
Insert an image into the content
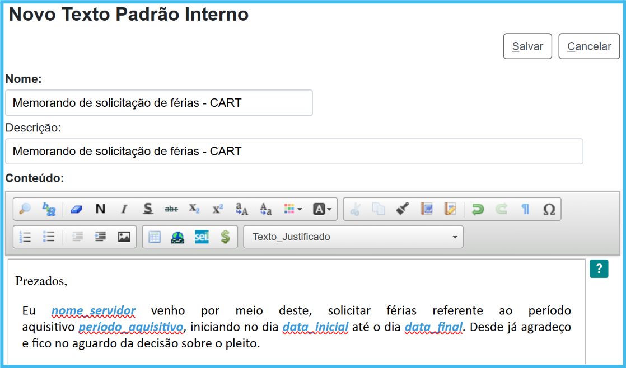point(124,237)
